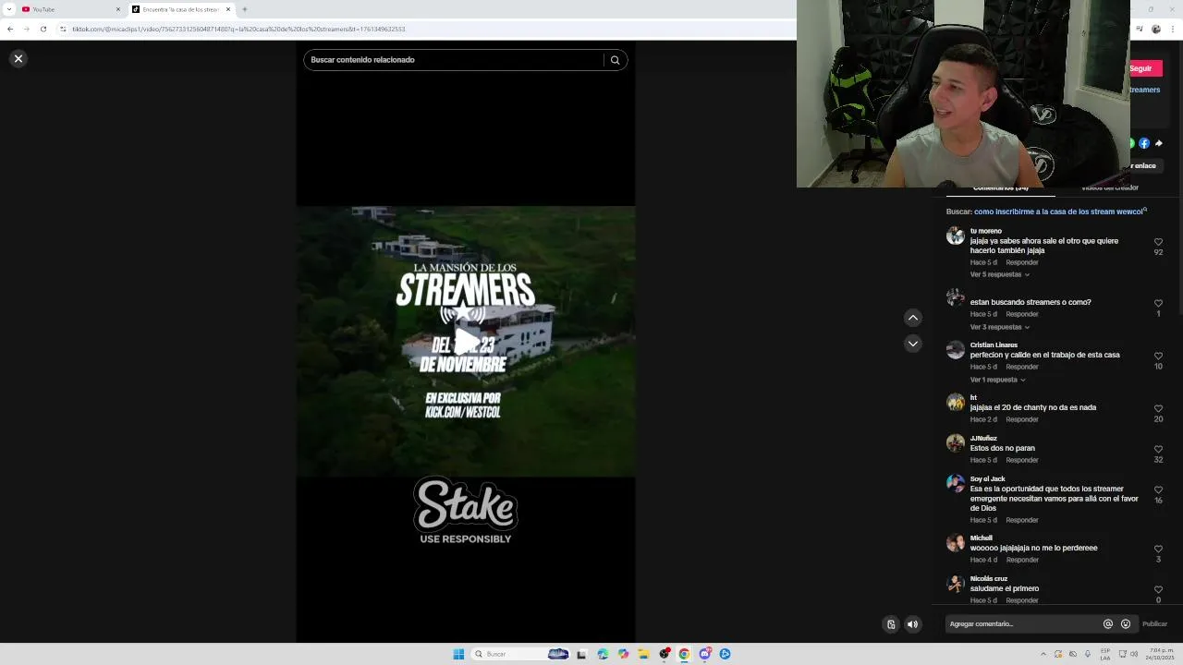Open Google Chrome from the taskbar
Screen dimensions: 1183x665
coord(684,654)
